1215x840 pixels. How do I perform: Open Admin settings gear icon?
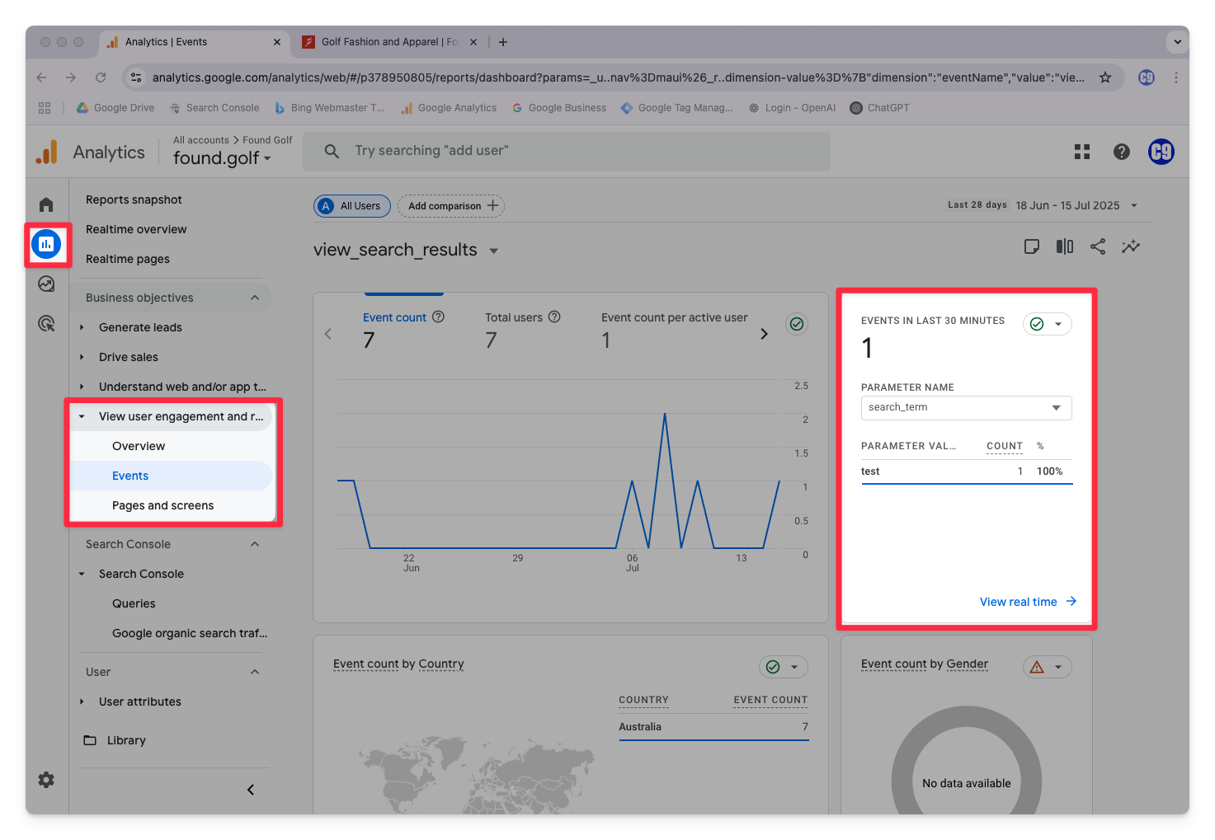[46, 780]
